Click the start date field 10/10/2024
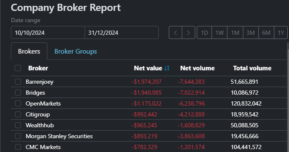This screenshot has width=289, height=152. [x=48, y=33]
